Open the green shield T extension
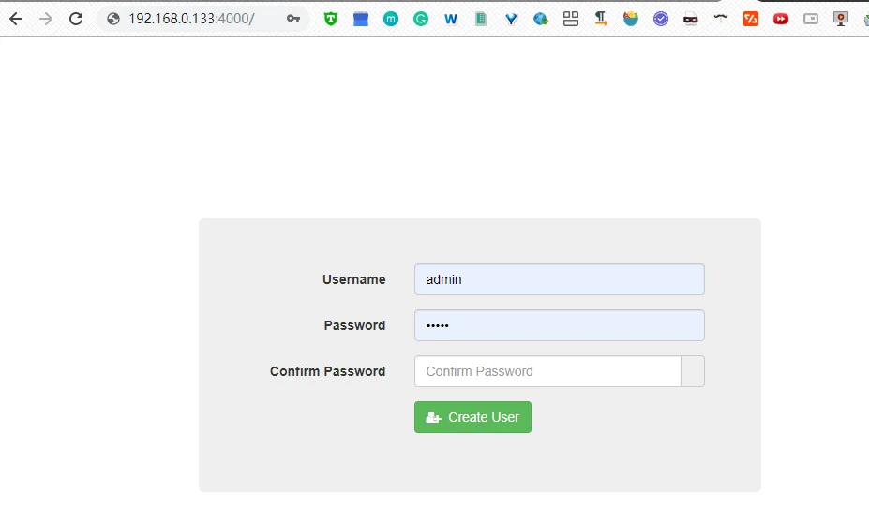 [331, 19]
